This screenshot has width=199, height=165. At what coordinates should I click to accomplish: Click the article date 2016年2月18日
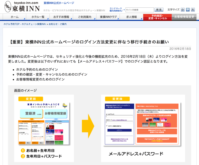(x=180, y=49)
